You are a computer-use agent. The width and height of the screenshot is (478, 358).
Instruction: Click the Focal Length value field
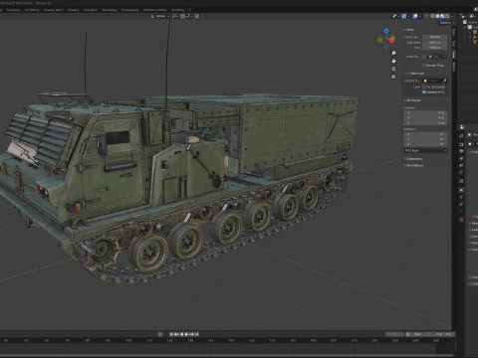pos(435,37)
